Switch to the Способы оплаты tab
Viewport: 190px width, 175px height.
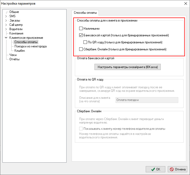(86, 12)
